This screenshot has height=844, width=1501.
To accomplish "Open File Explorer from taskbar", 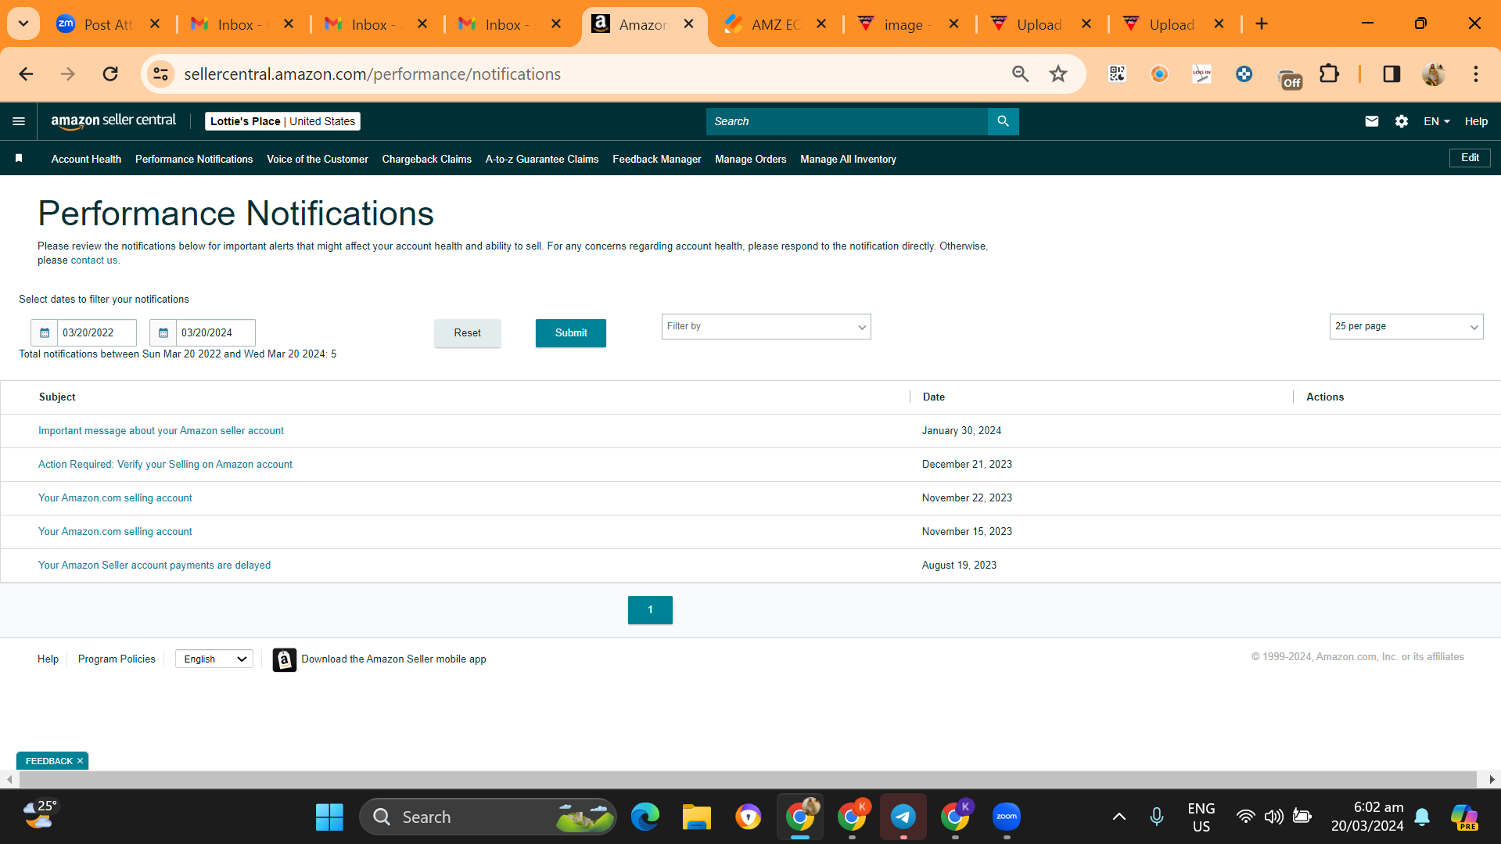I will pos(696,817).
